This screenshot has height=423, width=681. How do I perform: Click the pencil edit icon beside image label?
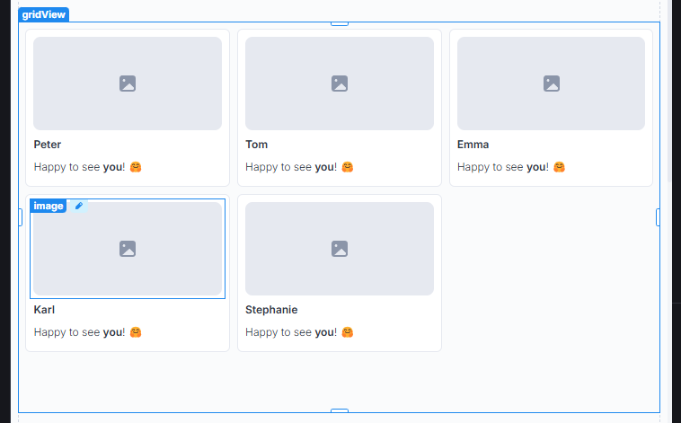[x=78, y=206]
